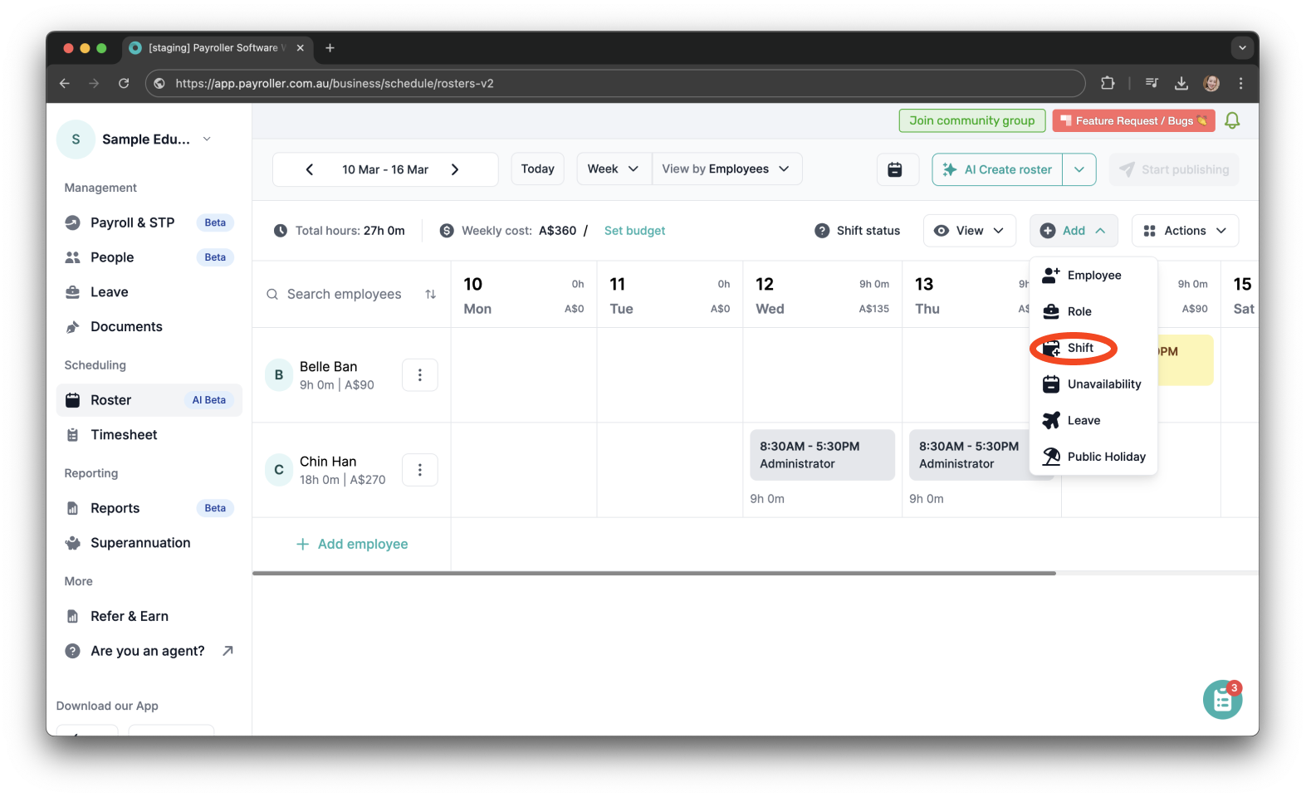Go to next week with right chevron
Image resolution: width=1306 pixels, height=797 pixels.
[x=455, y=169]
